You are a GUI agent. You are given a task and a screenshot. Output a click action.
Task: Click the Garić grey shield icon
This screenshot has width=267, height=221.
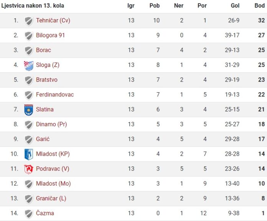[x=29, y=140]
